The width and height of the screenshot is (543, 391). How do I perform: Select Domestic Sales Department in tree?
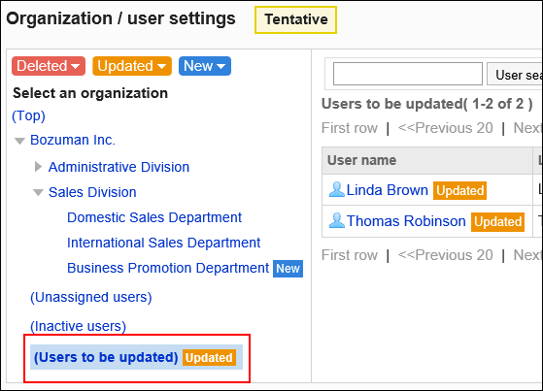(x=154, y=217)
